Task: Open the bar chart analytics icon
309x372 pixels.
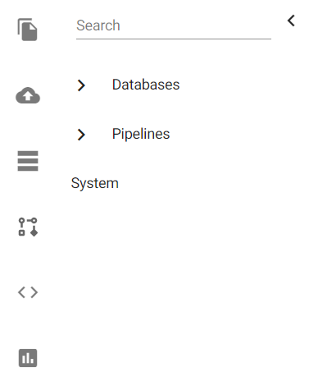Action: (28, 358)
